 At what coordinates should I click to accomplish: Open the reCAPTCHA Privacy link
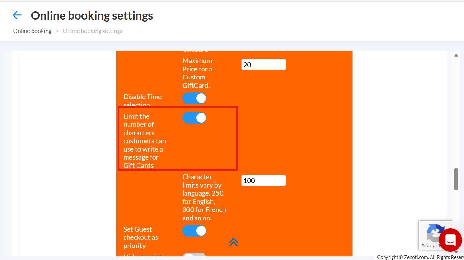(428, 246)
